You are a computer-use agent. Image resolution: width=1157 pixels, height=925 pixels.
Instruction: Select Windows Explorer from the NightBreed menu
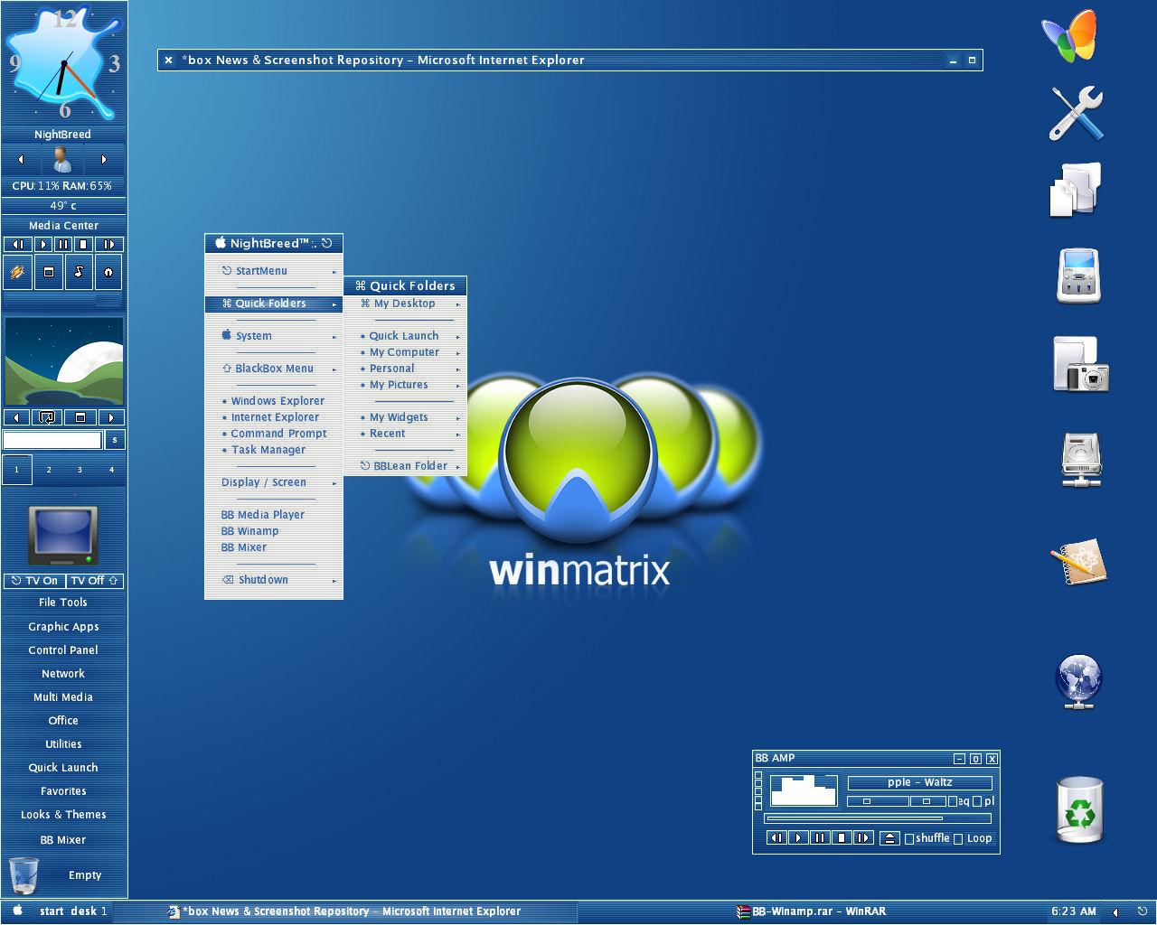(274, 401)
